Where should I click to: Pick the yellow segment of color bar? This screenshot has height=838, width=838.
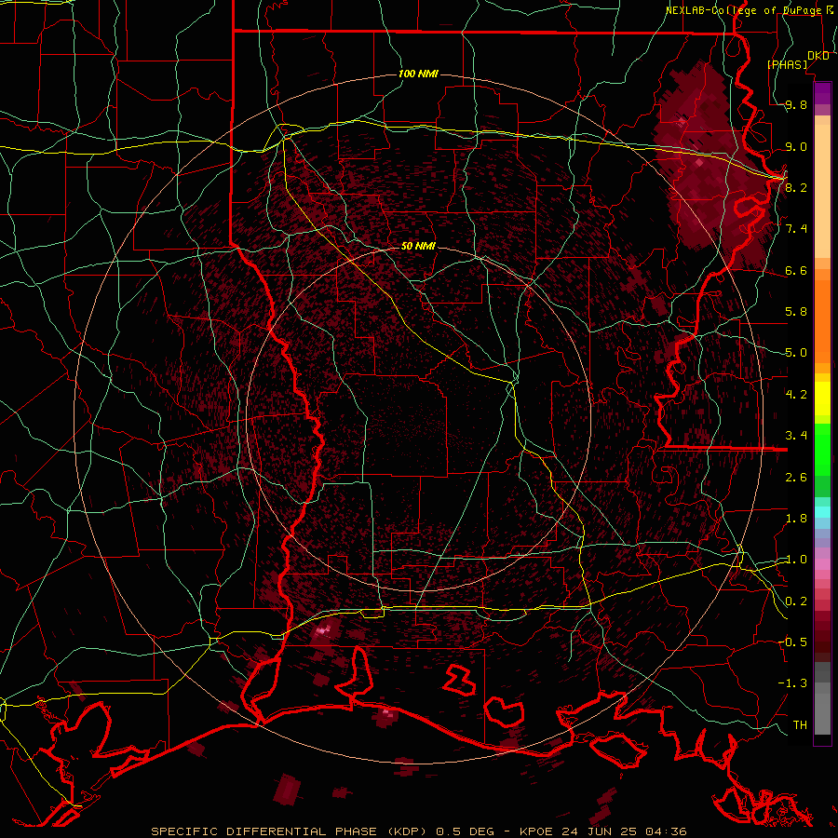click(822, 399)
